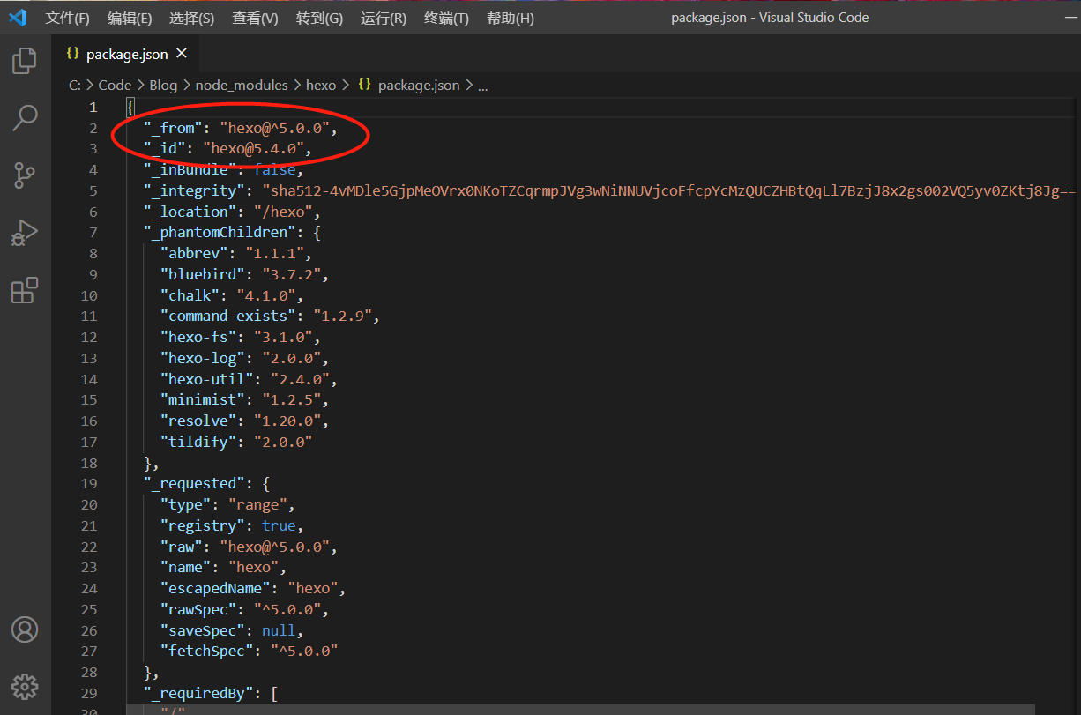Click the "tildify" key
Image resolution: width=1081 pixels, height=715 pixels.
[x=198, y=443]
